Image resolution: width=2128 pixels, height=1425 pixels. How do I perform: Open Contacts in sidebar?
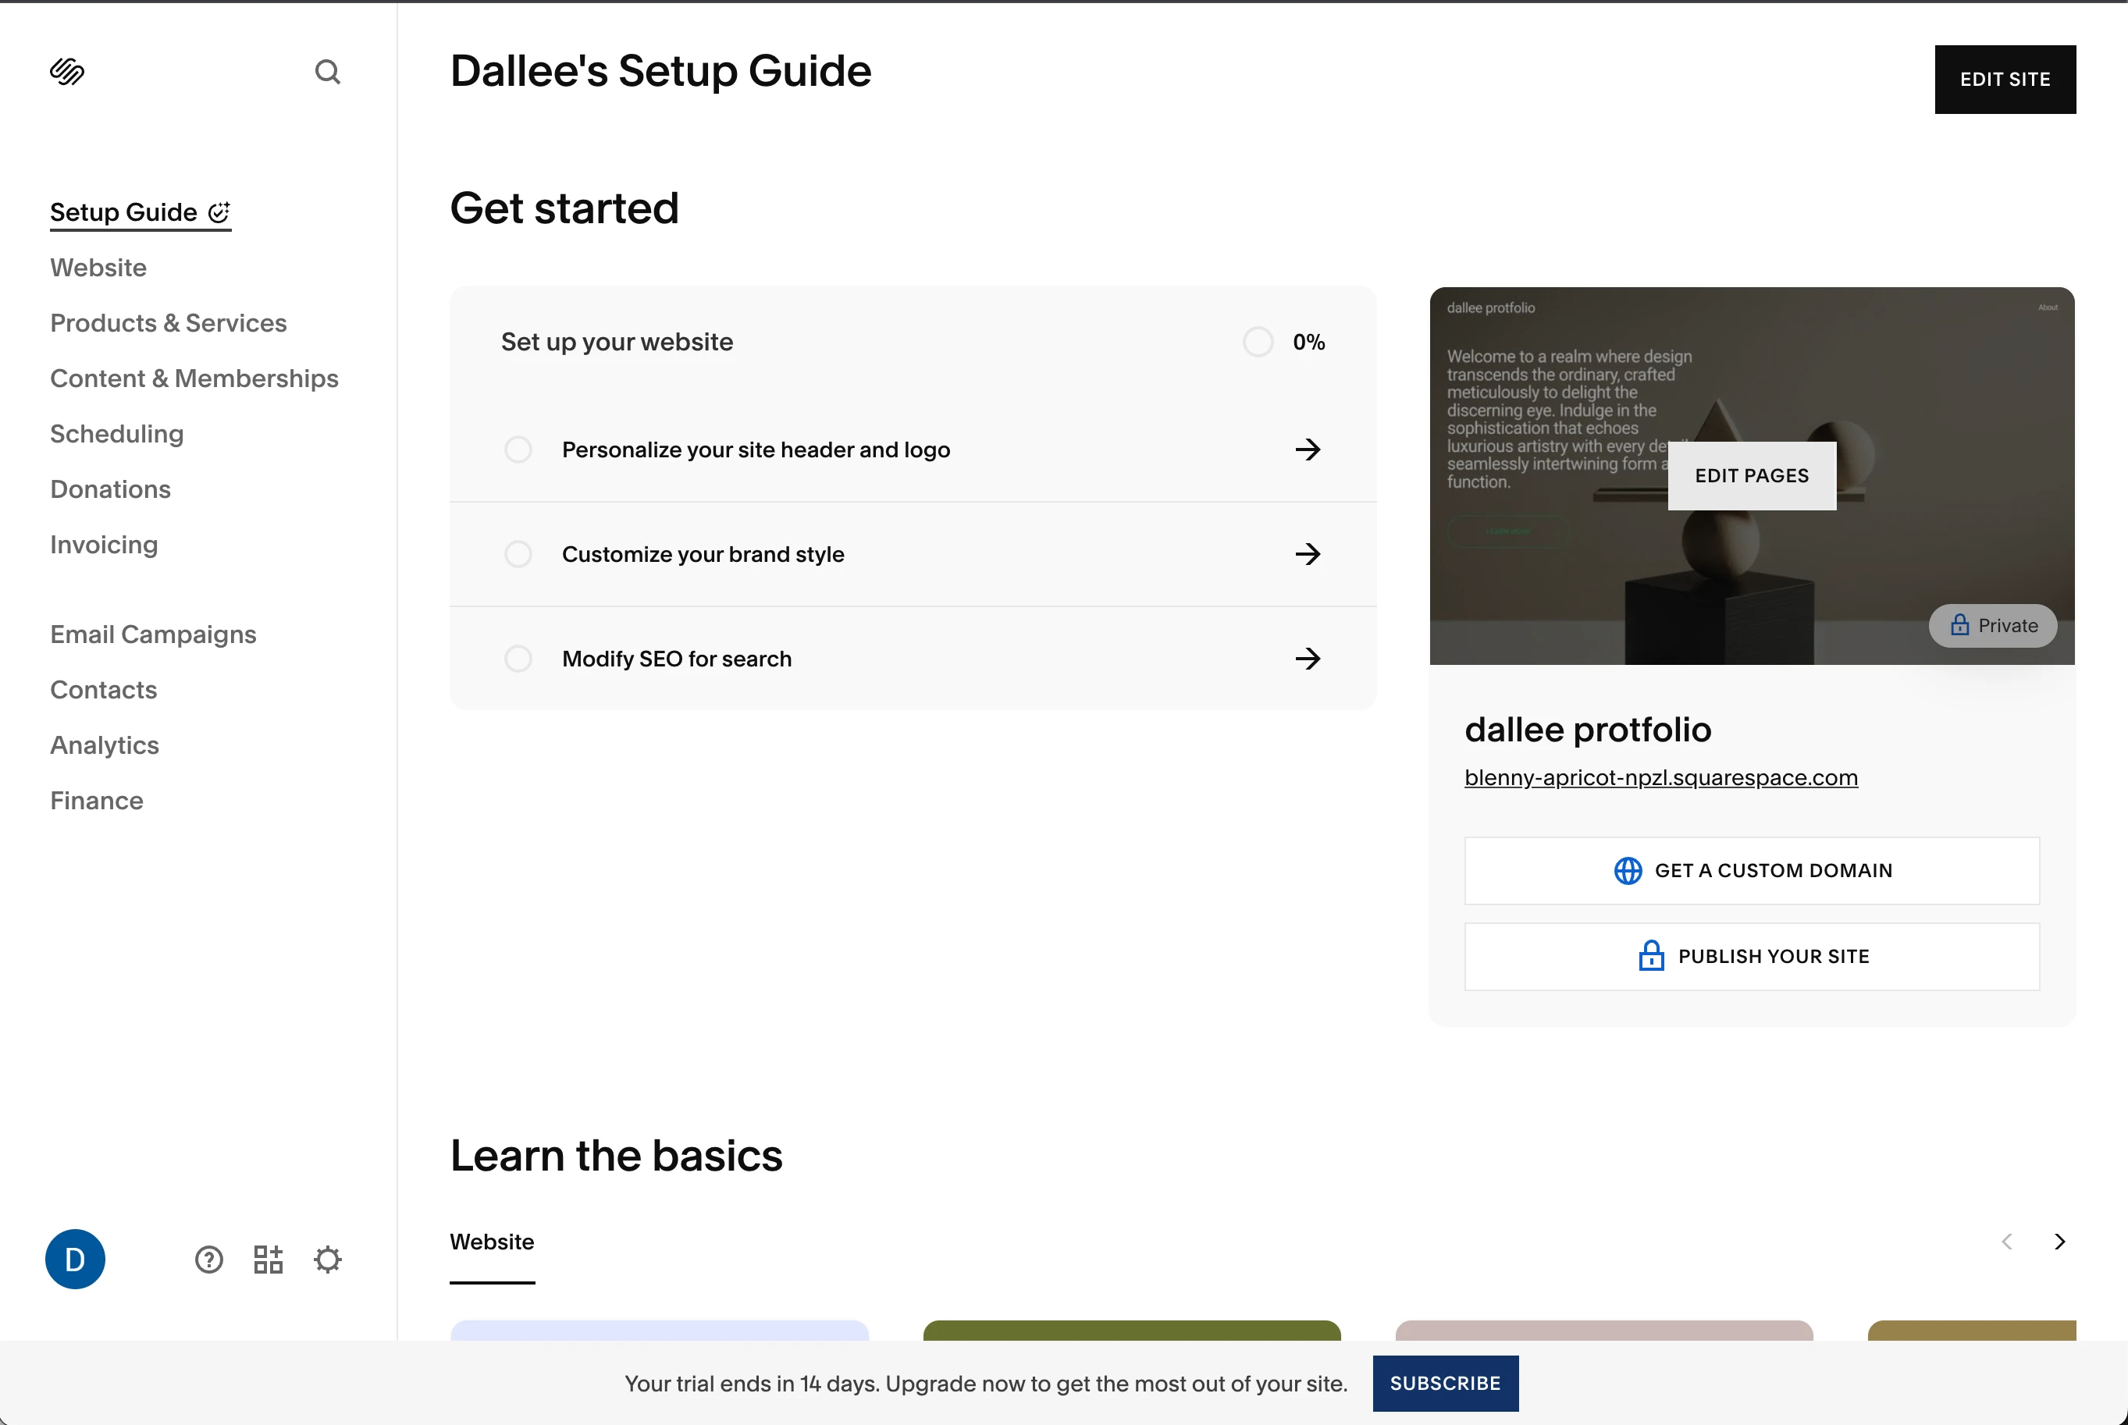[x=104, y=690]
